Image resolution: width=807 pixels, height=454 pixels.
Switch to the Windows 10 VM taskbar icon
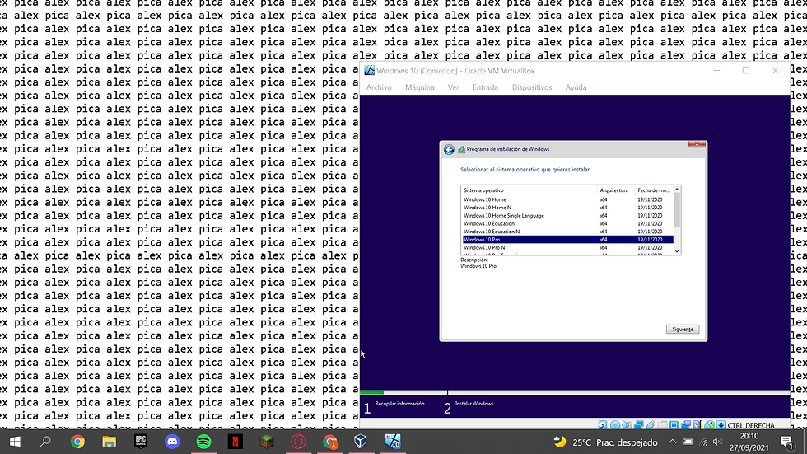pyautogui.click(x=393, y=442)
